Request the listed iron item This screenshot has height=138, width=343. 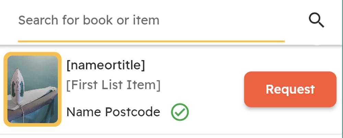tap(290, 89)
